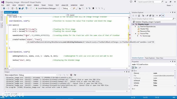This screenshot has width=177, height=99.
Task: Collapse the Dispalay_image project node
Action: click(133, 24)
